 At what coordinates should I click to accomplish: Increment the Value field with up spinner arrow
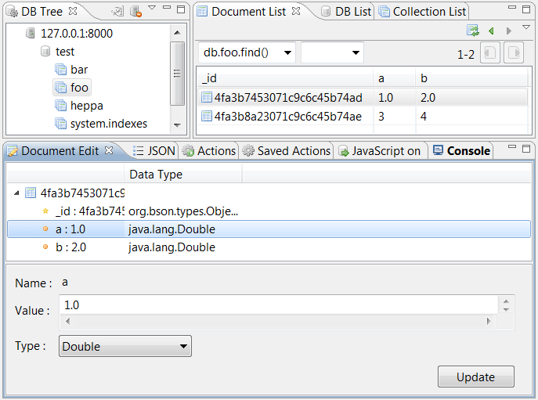tap(506, 301)
